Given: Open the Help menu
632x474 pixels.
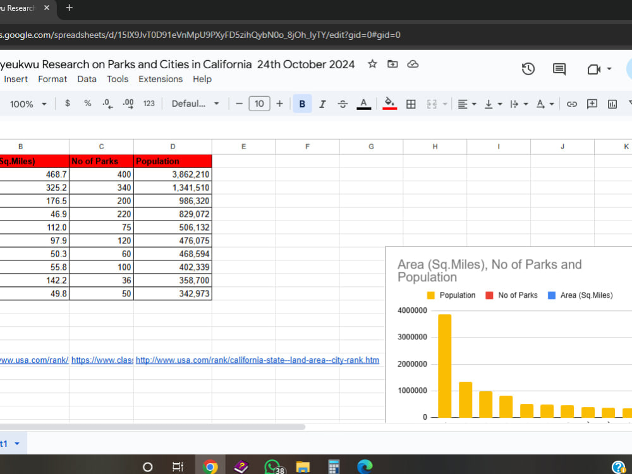Looking at the screenshot, I should pyautogui.click(x=202, y=79).
